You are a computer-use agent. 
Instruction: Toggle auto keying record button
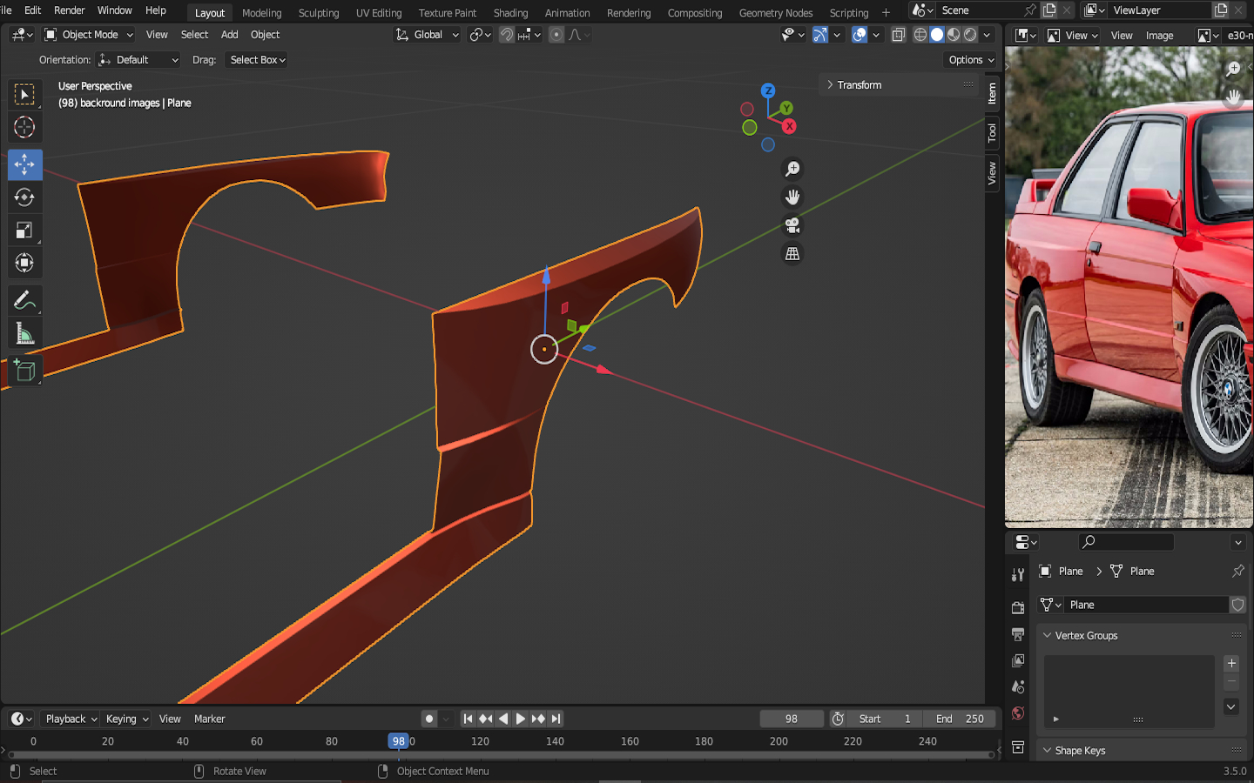click(428, 719)
